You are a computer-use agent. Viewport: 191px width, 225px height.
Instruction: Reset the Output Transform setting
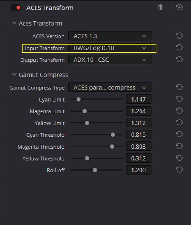coord(179,59)
